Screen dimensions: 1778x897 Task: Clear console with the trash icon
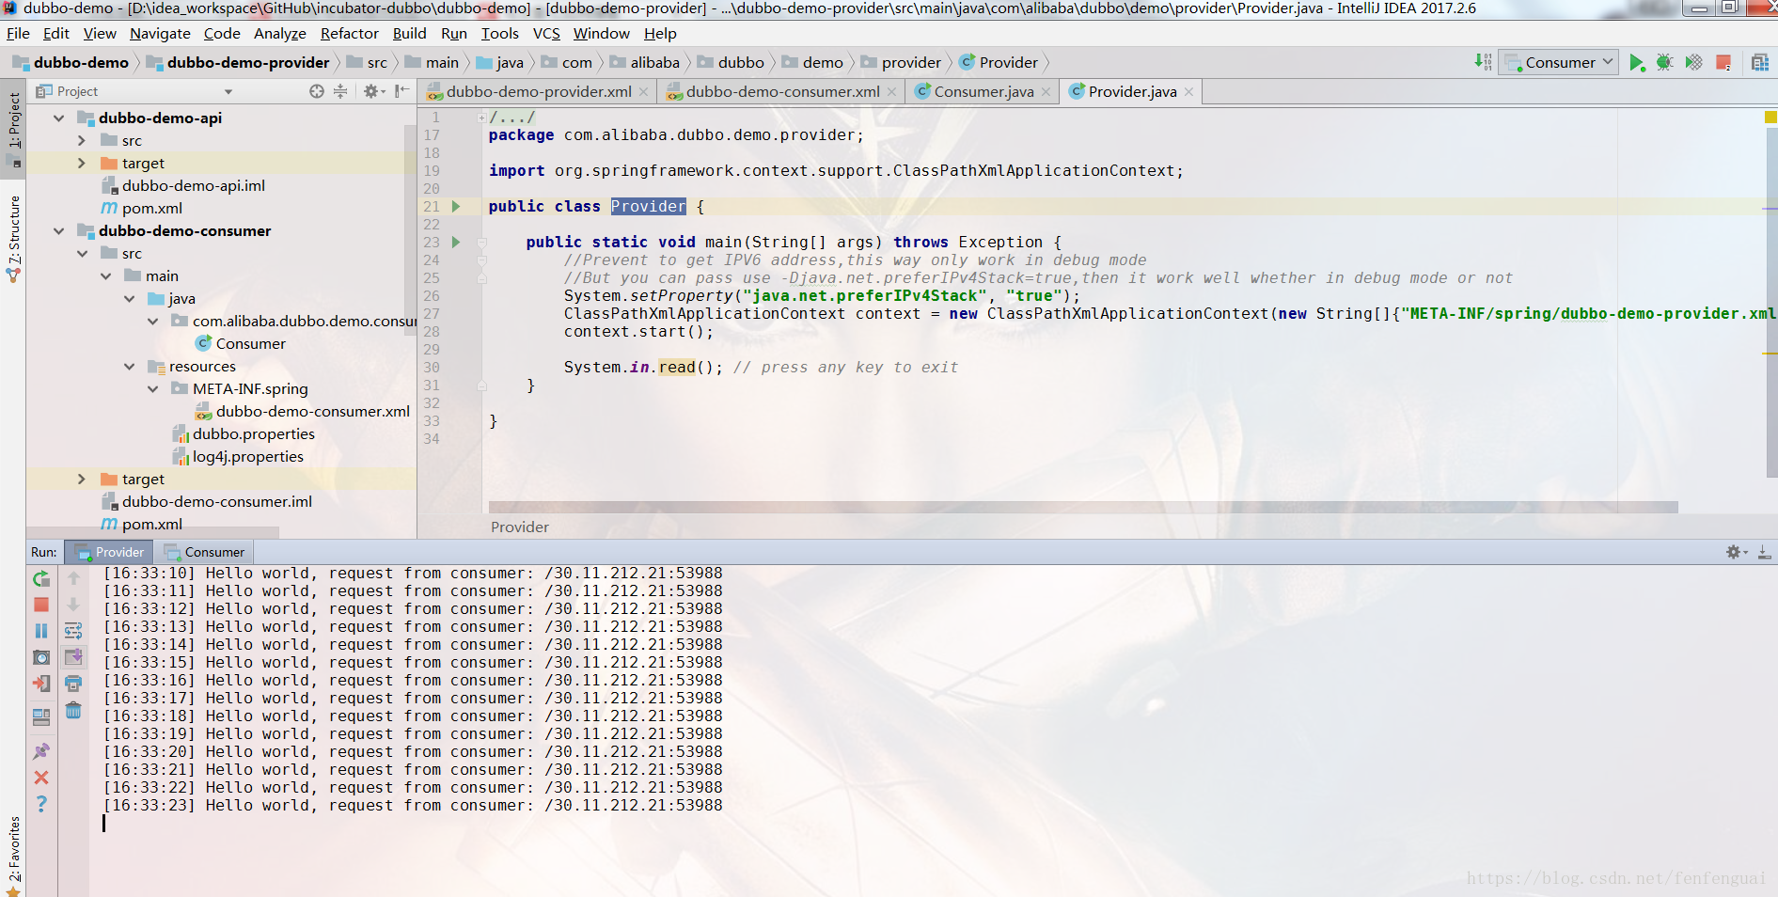73,710
